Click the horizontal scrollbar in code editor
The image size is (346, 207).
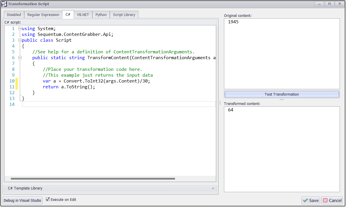tap(93, 179)
